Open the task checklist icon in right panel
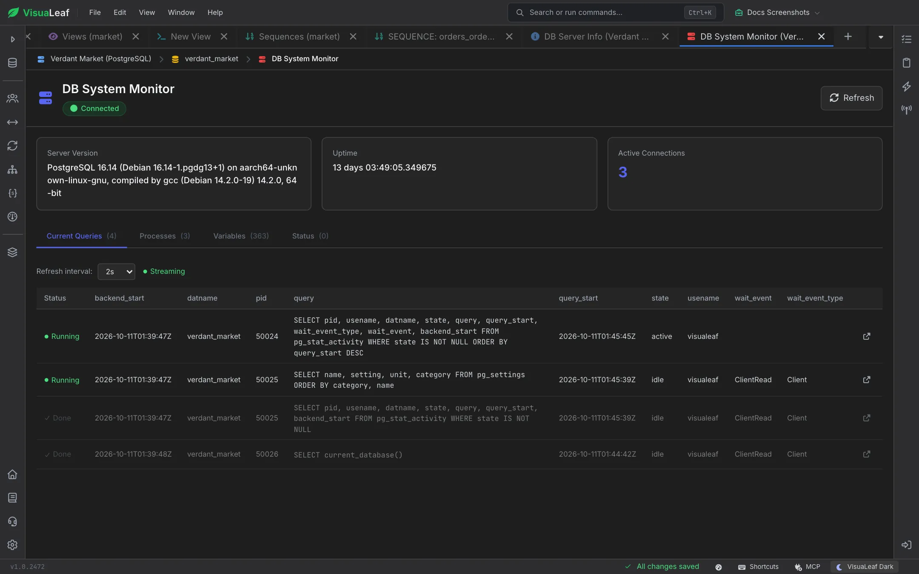Image resolution: width=919 pixels, height=574 pixels. coord(906,39)
